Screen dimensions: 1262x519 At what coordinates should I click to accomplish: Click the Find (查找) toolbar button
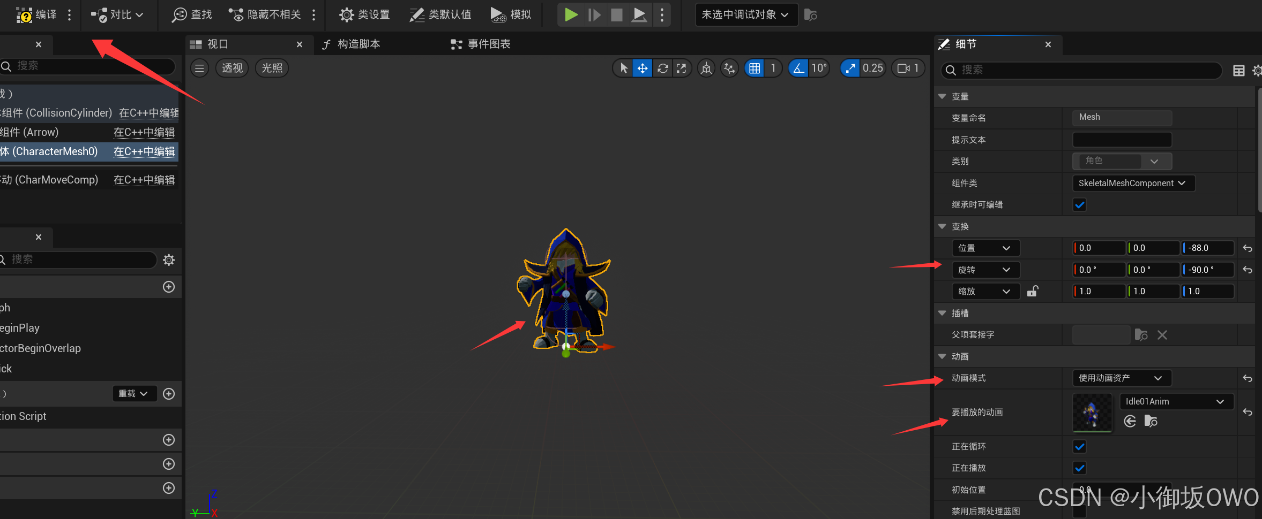192,14
